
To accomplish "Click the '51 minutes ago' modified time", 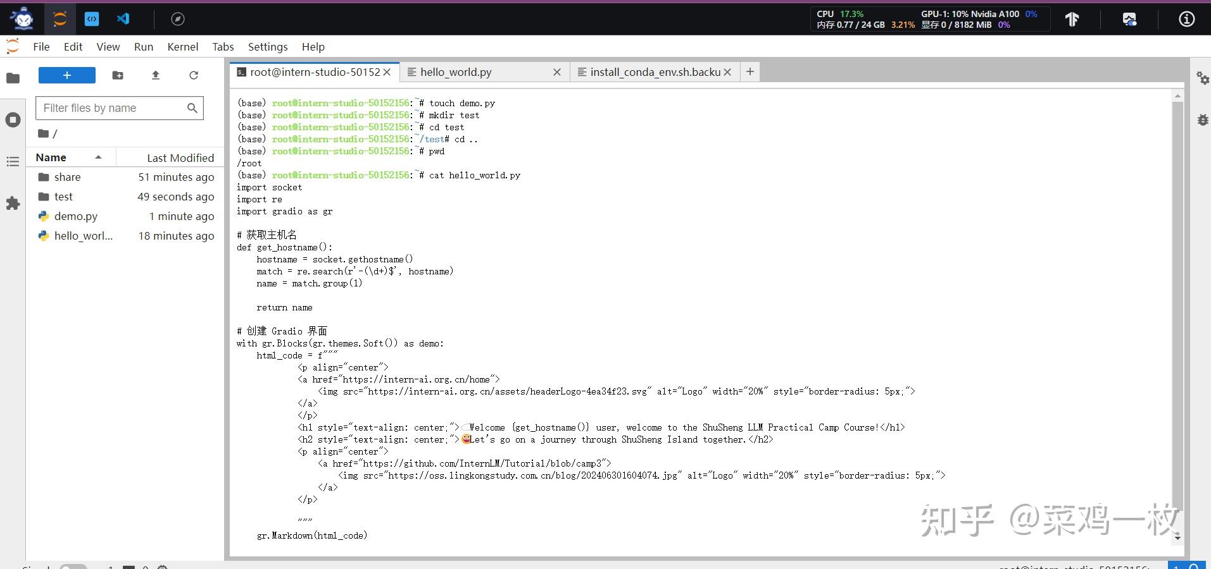I will pos(176,177).
